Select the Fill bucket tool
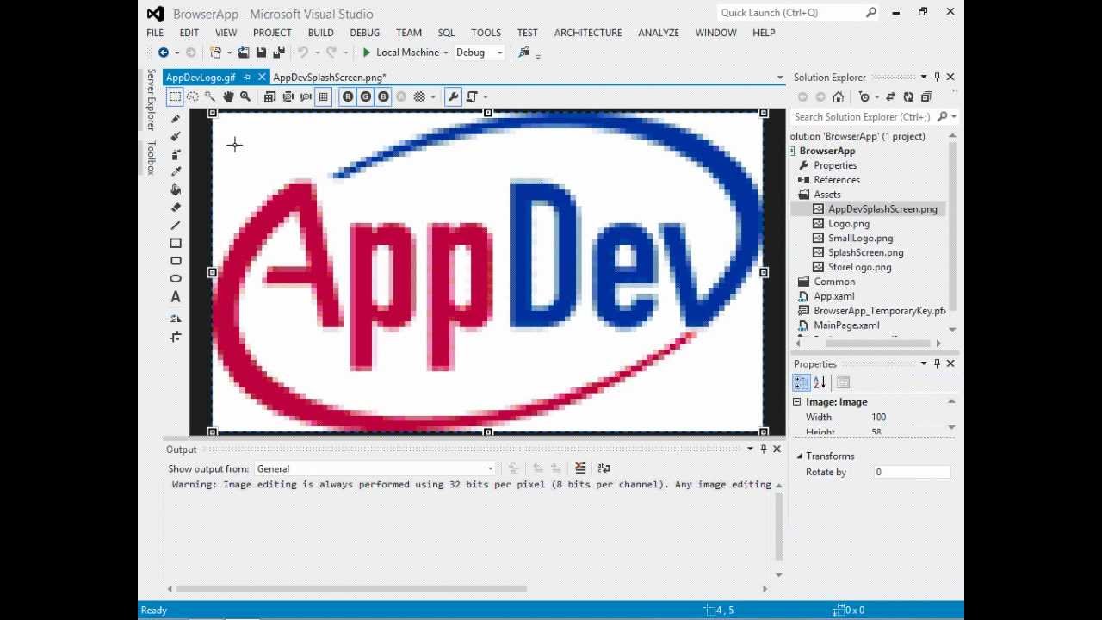Viewport: 1102px width, 620px height. (x=176, y=189)
